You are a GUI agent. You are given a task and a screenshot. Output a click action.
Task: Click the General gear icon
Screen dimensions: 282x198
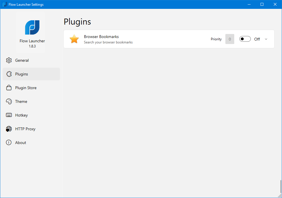click(9, 60)
